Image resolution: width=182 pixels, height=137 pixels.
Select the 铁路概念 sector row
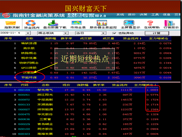pyautogui.click(x=86, y=53)
